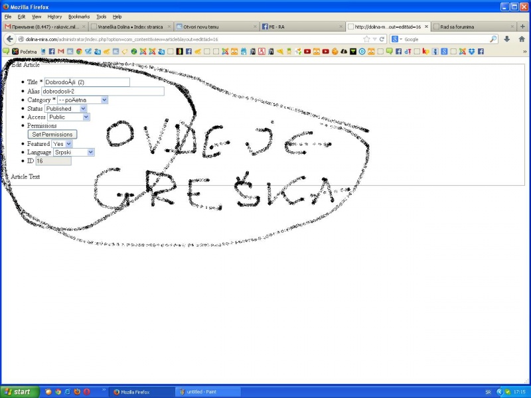Open the Dropbox bookmark icon

coord(471,52)
